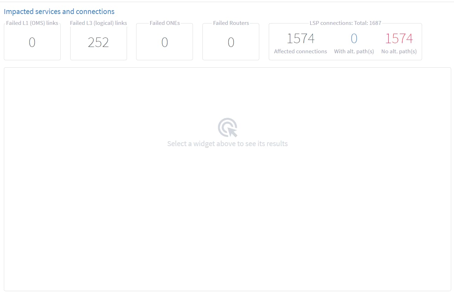Select the Failed L1 (OMS) links widget
The width and height of the screenshot is (454, 294).
click(x=32, y=42)
